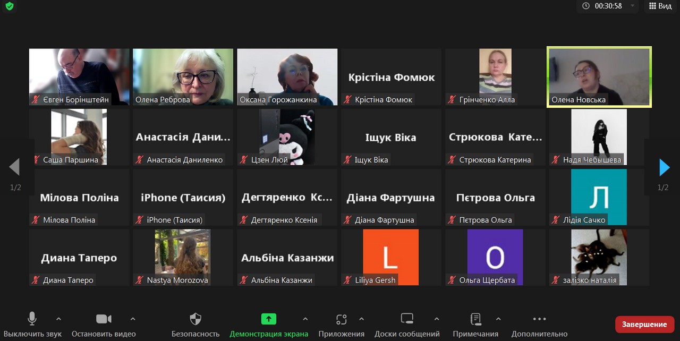Expand the chevron next to Приложения

pos(361,319)
